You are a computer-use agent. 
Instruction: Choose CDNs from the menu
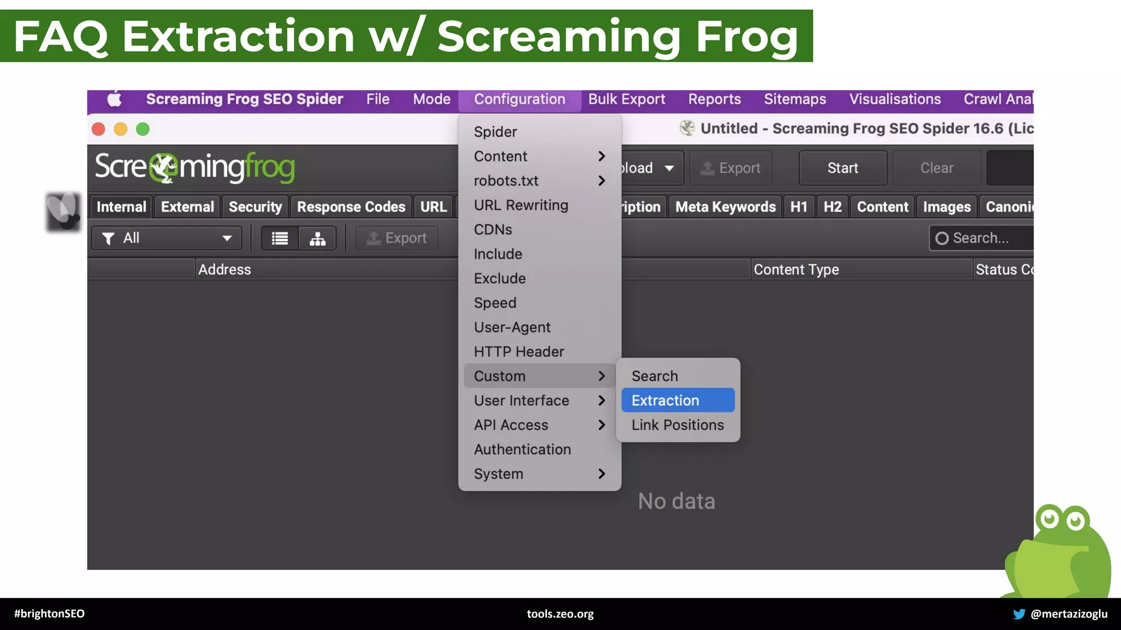point(539,230)
